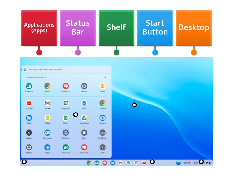
Task: Open the Settings app from the launcher
Action: coord(84,85)
